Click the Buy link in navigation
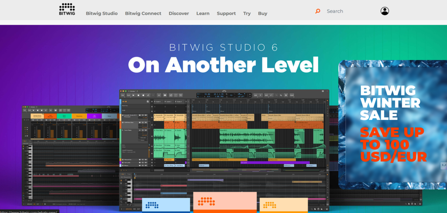This screenshot has height=213, width=447. [x=262, y=14]
